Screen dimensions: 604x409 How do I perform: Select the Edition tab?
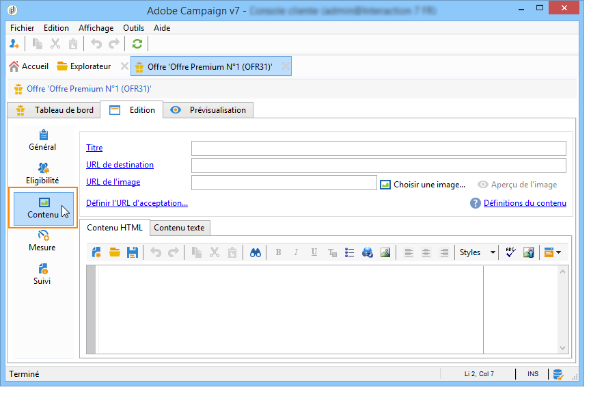[x=132, y=110]
